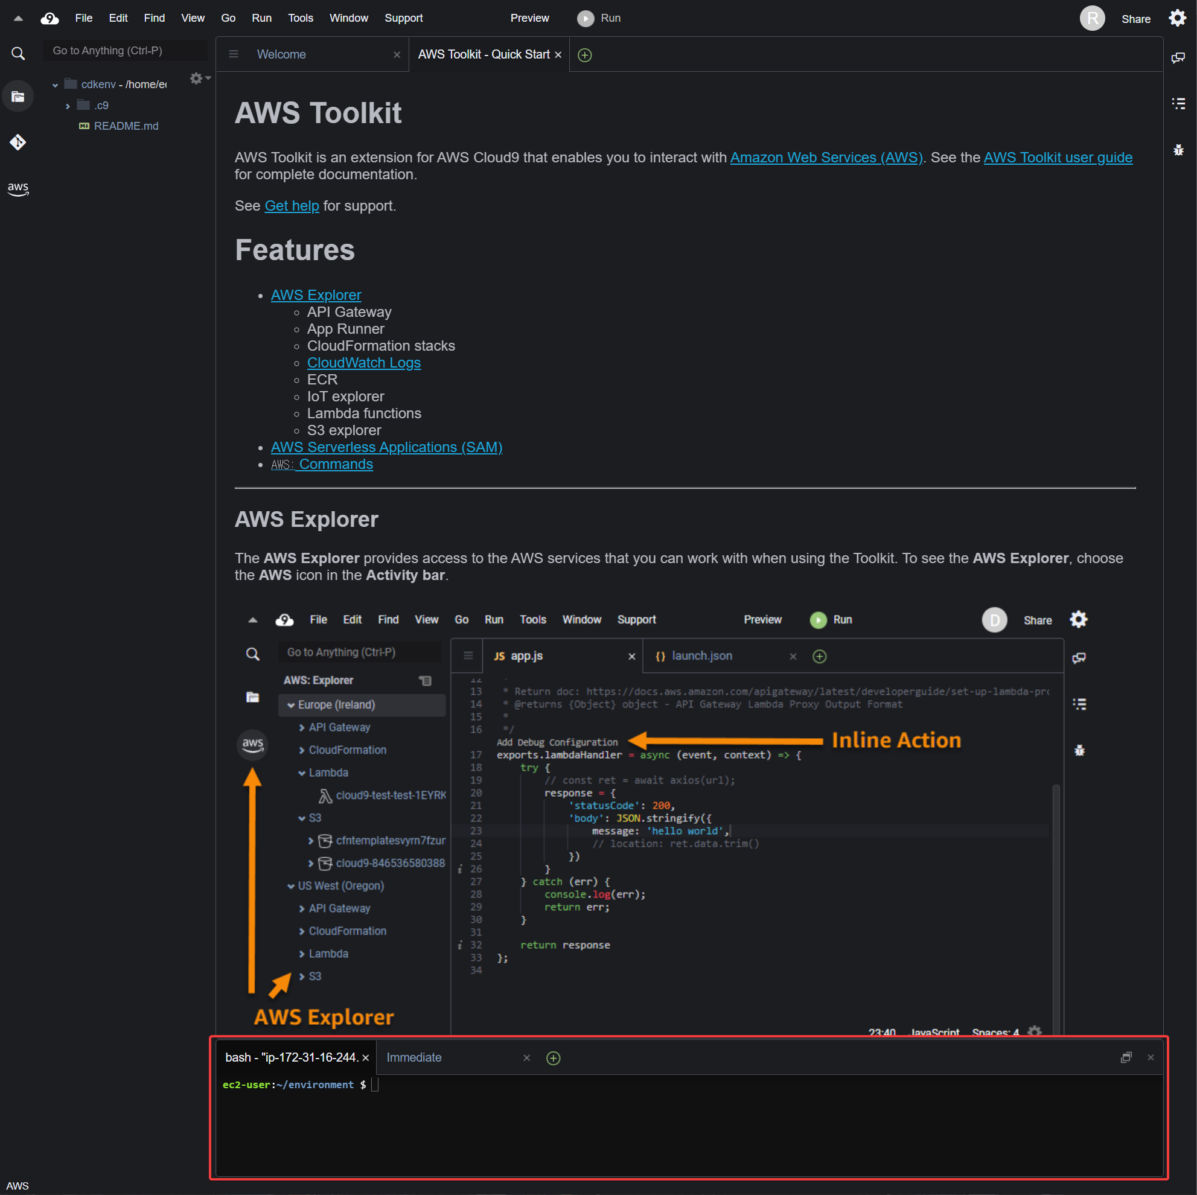Image resolution: width=1197 pixels, height=1195 pixels.
Task: Close the terminal console panel
Action: point(1151,1057)
